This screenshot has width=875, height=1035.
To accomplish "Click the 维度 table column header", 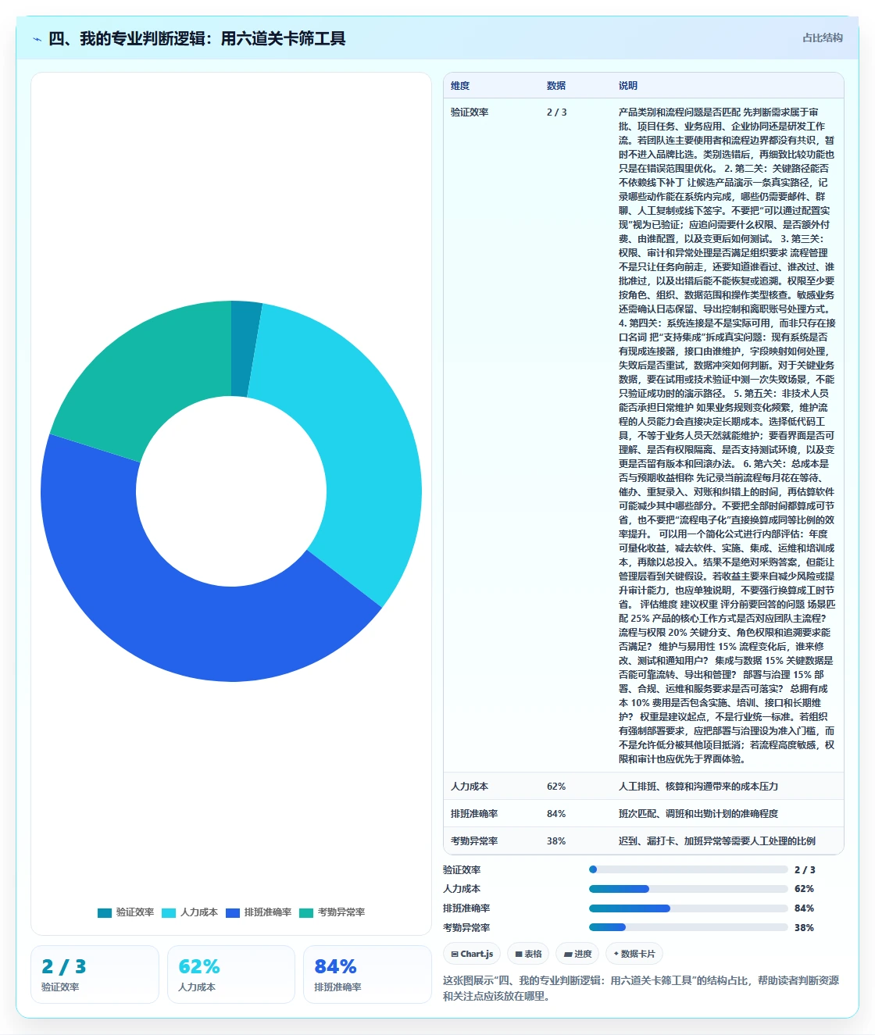I will tap(460, 86).
